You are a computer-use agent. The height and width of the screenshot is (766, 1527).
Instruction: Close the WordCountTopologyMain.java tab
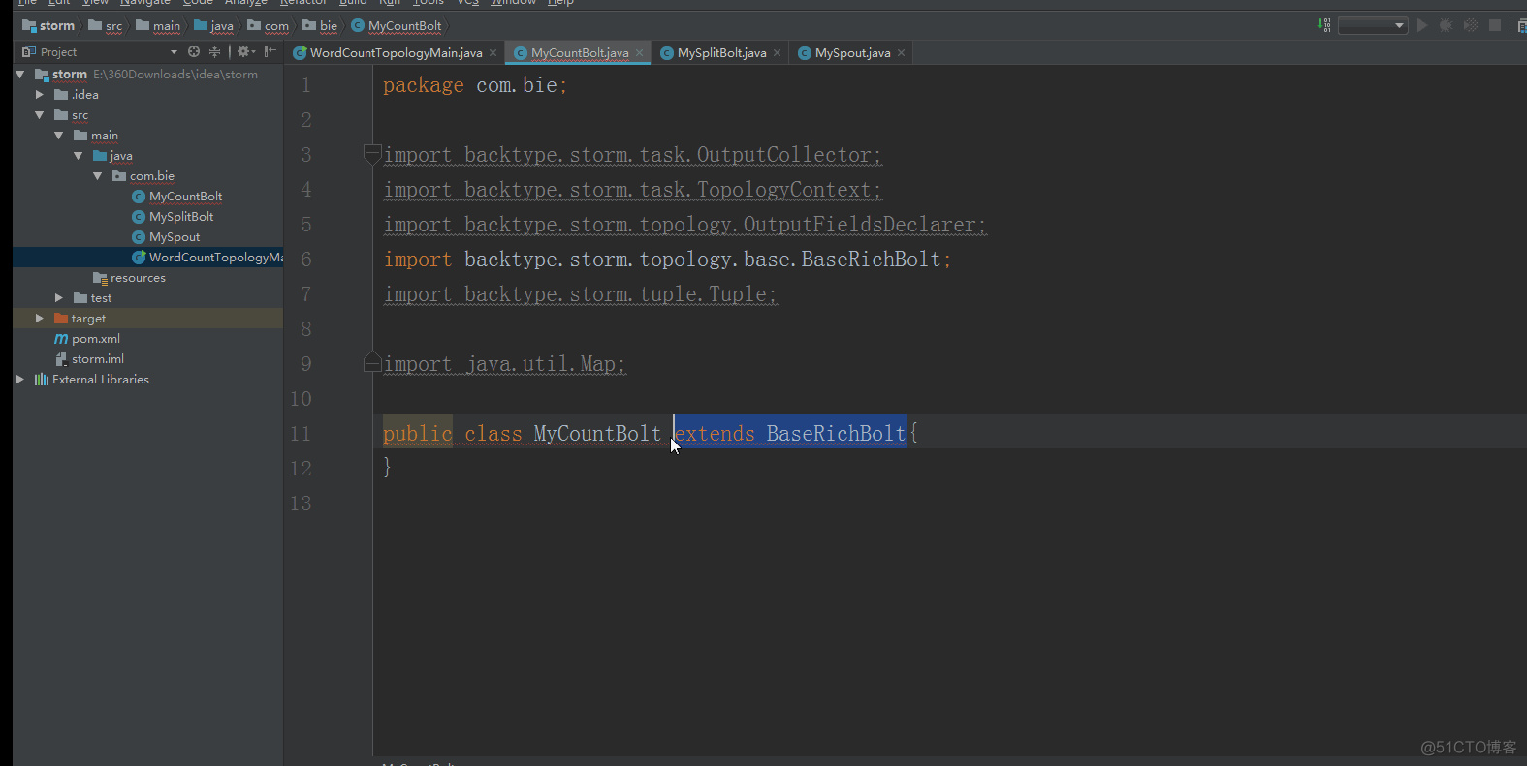tap(493, 53)
